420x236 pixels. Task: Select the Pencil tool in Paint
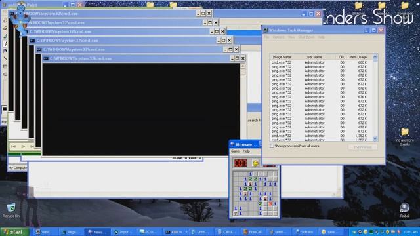click(5, 43)
